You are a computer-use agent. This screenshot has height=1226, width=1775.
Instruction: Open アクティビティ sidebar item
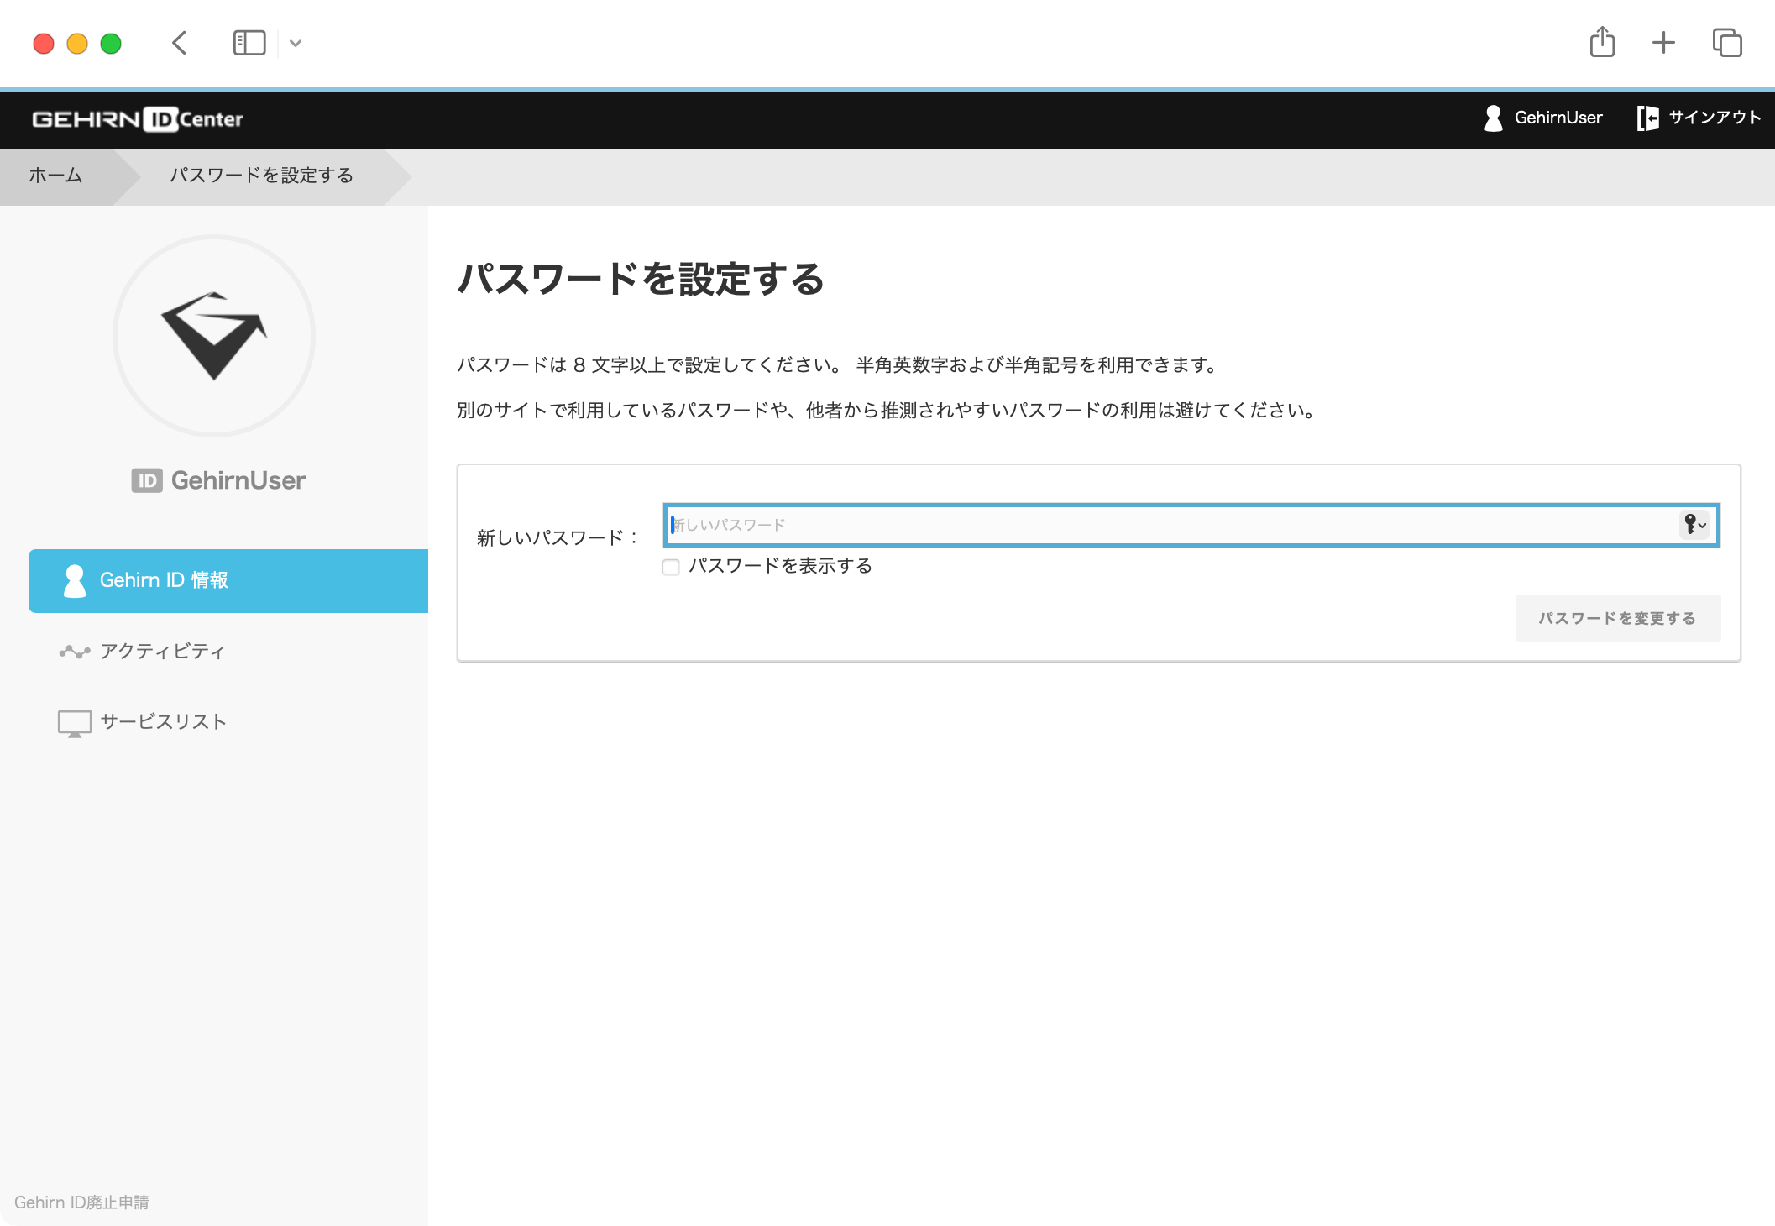tap(162, 652)
